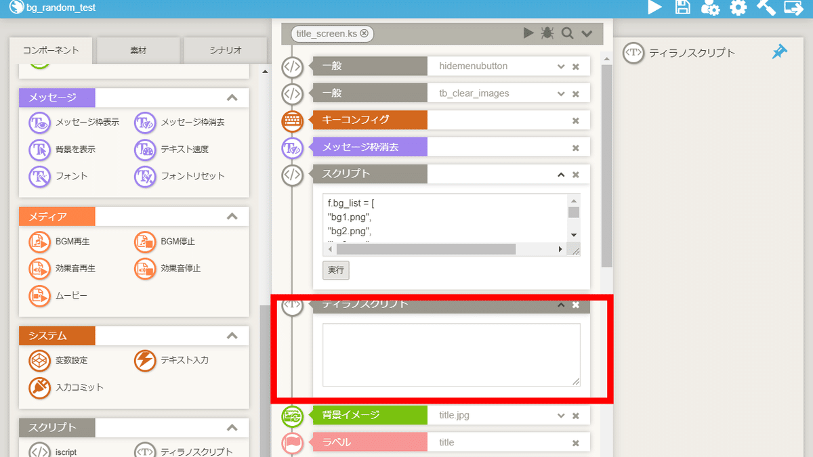Delete the メッセージ枠消去 timeline row
The image size is (813, 457).
[576, 148]
